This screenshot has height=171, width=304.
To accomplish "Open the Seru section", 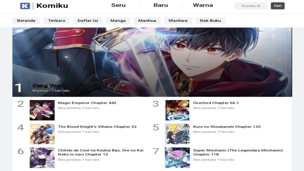I will click(x=118, y=5).
